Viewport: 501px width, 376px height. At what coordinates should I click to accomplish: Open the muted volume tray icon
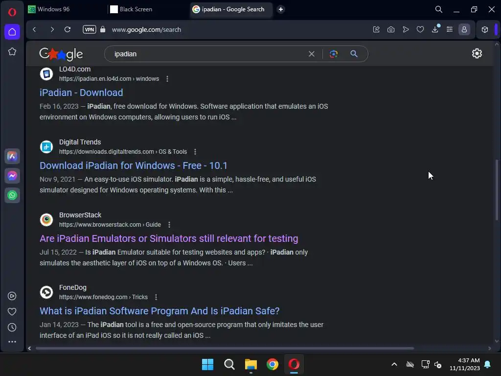coord(438,364)
